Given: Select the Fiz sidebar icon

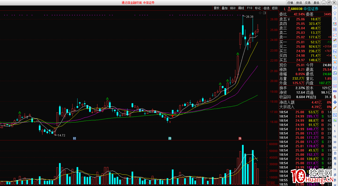Looking at the screenshot, I should (335, 67).
